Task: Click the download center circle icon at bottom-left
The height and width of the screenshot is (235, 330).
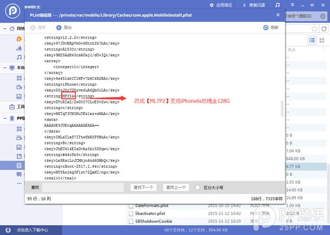Action: click(8, 230)
